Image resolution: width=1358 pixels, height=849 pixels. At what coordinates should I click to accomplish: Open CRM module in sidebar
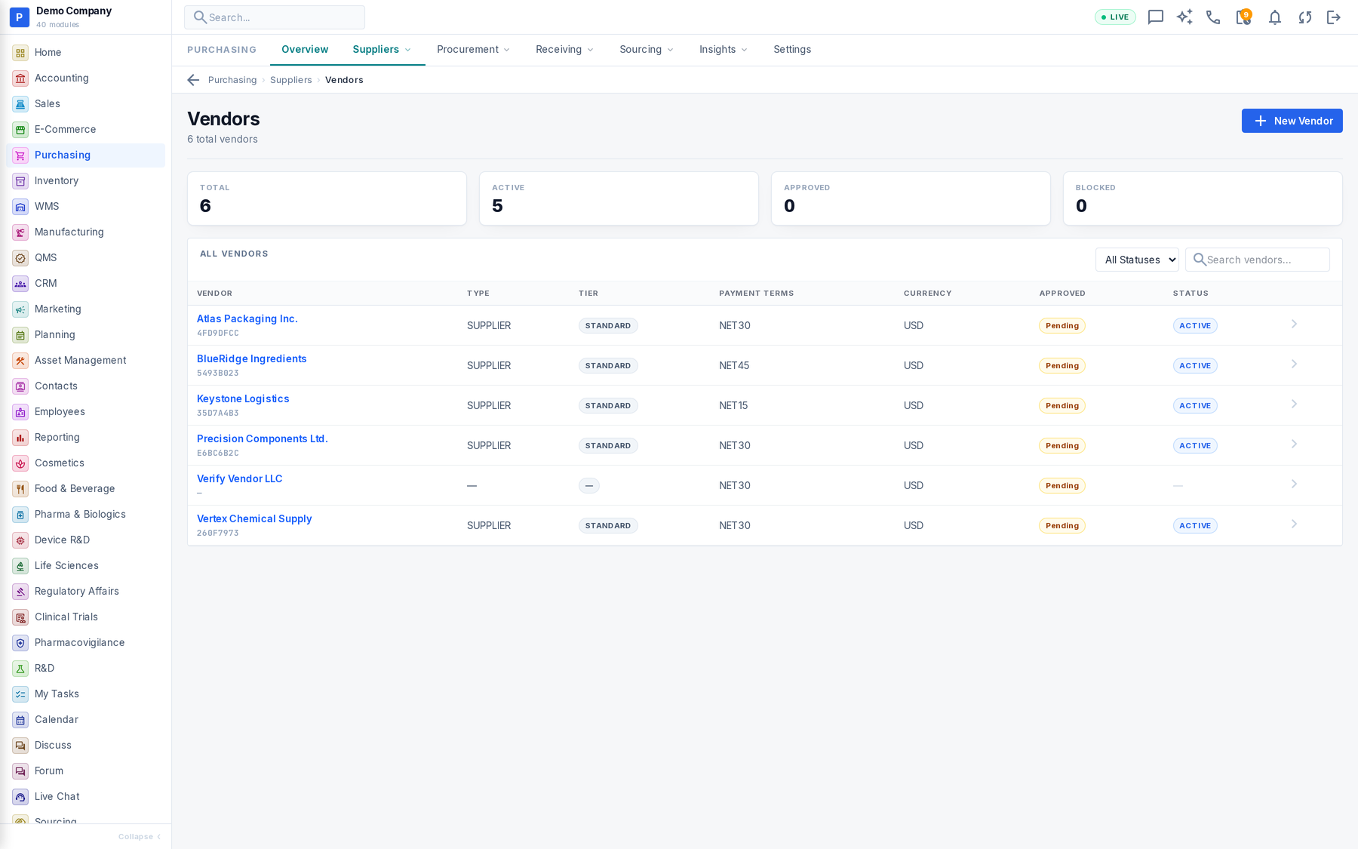tap(85, 283)
